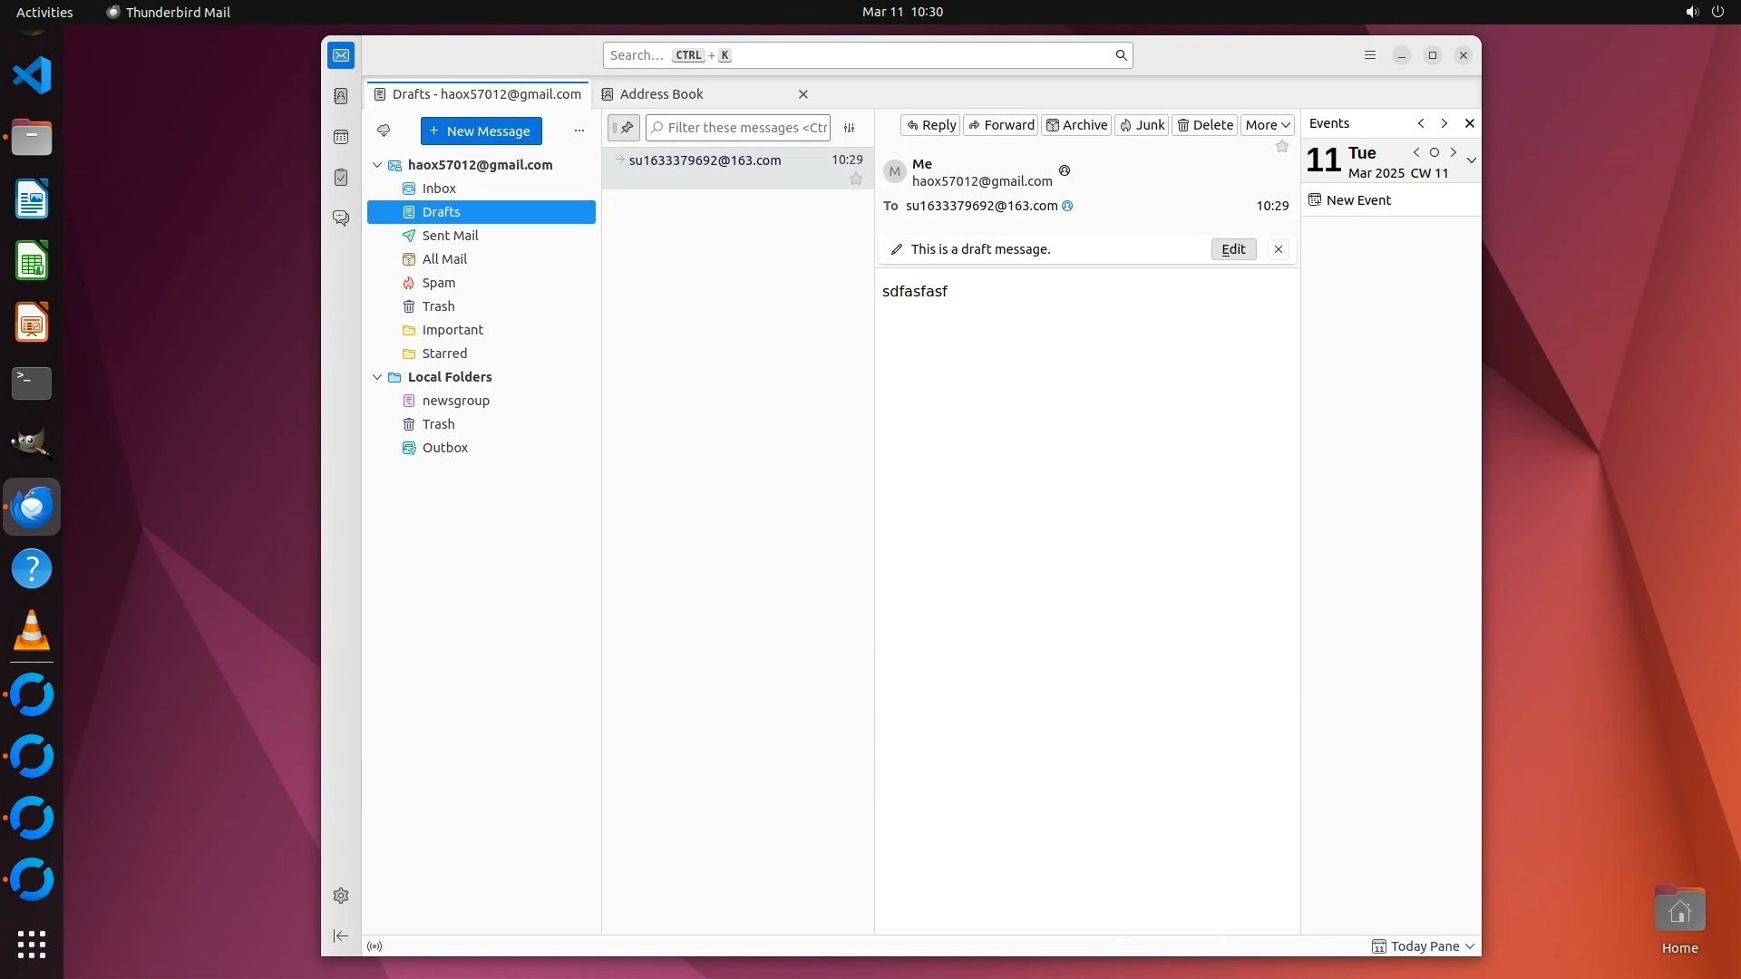Toggle star on the draft message row

click(x=855, y=179)
